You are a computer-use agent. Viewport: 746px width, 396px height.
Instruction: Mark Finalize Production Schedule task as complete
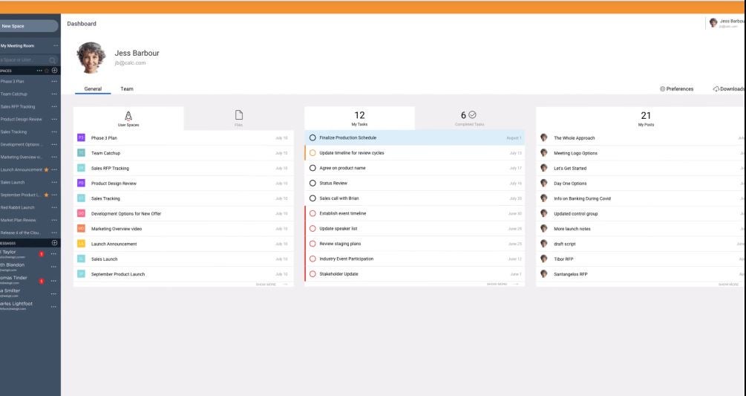click(x=313, y=138)
